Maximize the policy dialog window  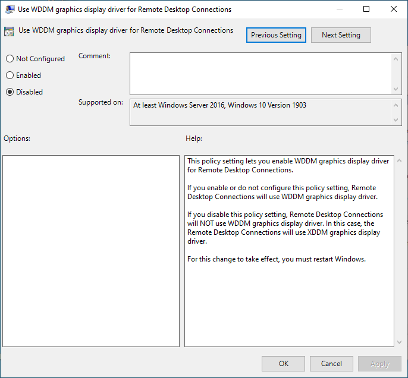366,9
